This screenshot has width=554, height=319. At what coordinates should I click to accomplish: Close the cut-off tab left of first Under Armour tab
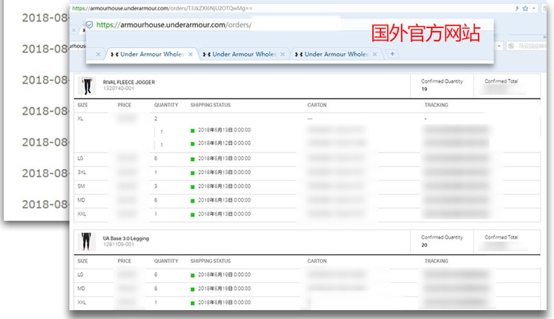(x=98, y=54)
